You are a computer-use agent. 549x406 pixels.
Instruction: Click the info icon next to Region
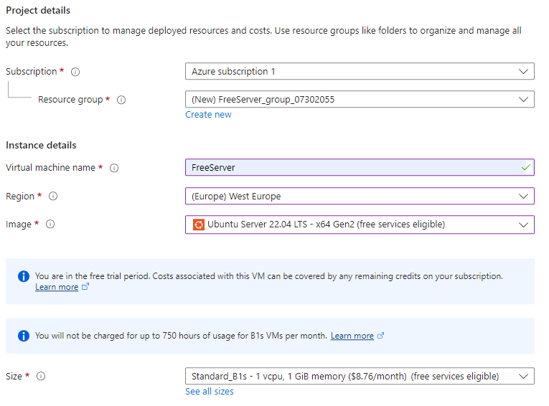tap(53, 196)
